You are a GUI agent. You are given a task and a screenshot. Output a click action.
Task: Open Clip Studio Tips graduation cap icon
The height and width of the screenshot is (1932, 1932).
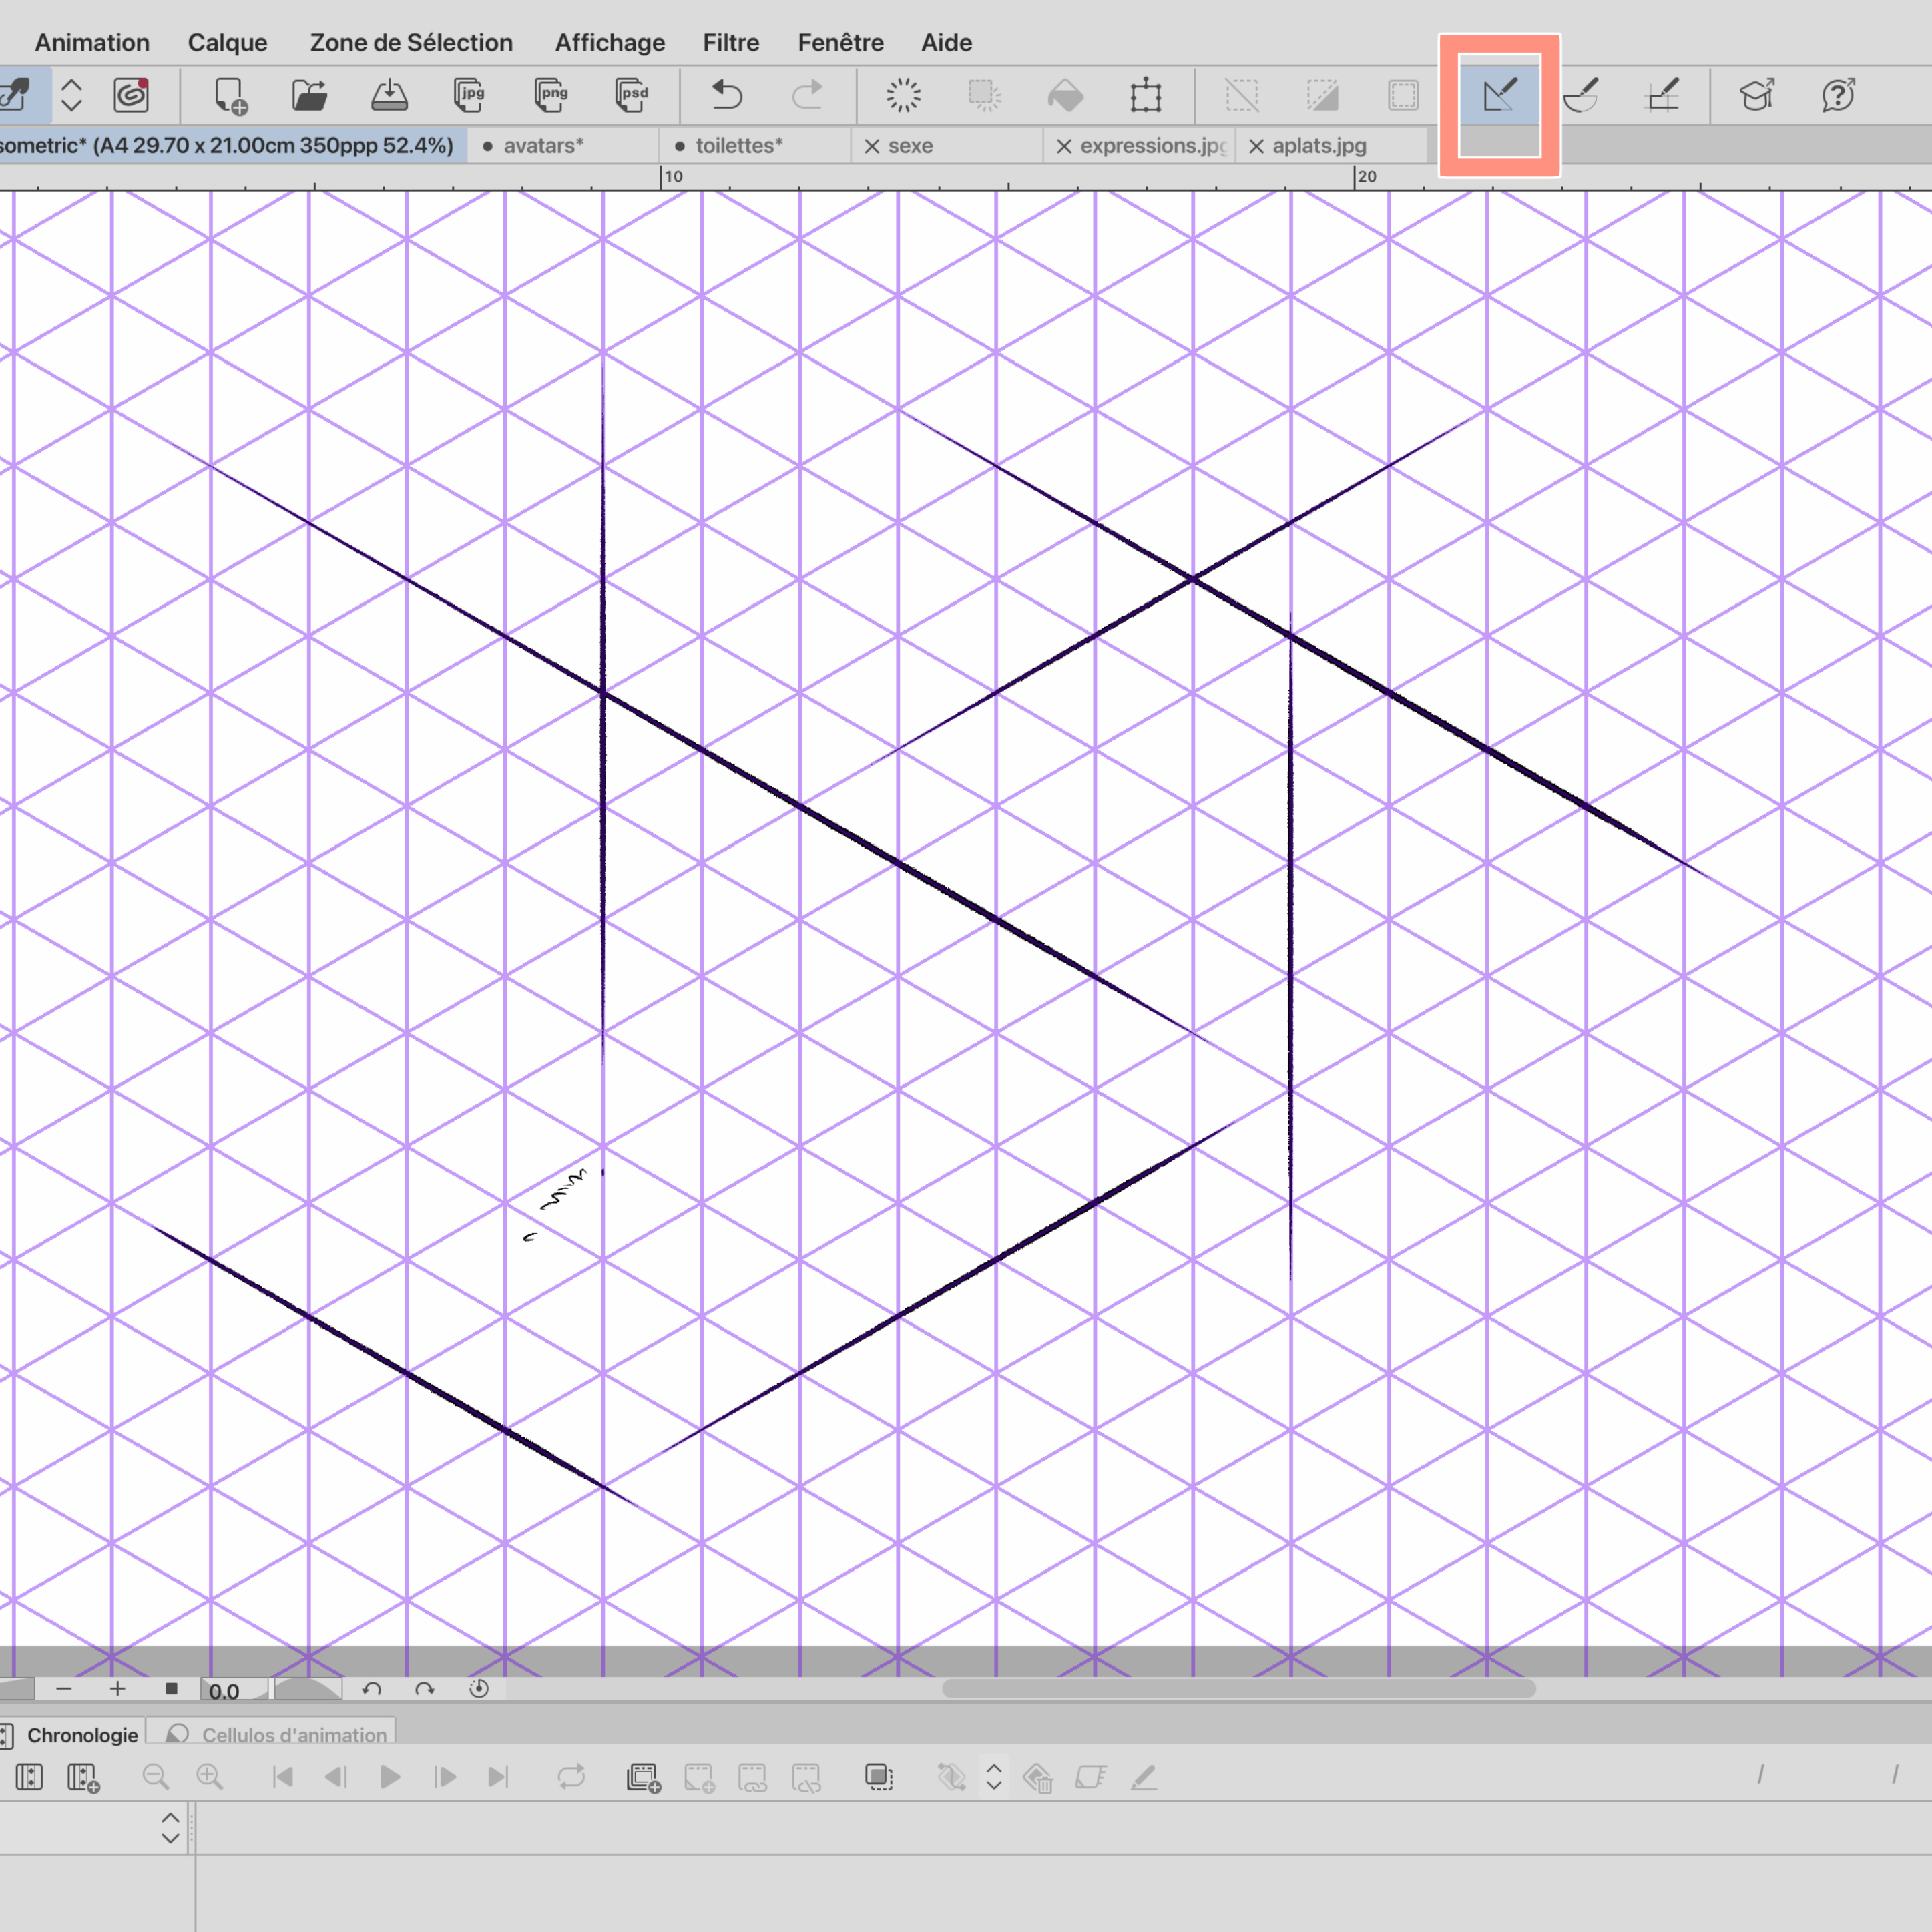1757,96
